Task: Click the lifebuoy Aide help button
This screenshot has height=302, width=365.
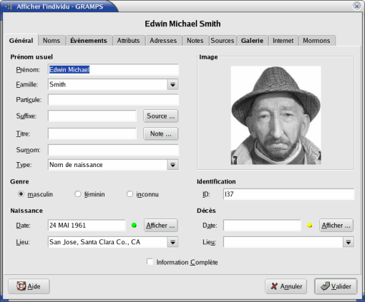Action: tap(29, 286)
